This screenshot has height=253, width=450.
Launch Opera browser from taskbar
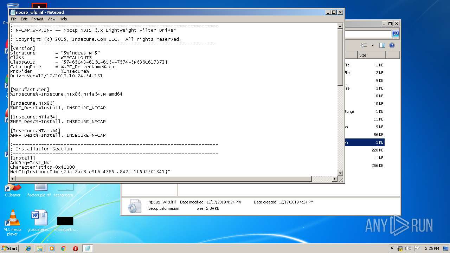coord(75,248)
